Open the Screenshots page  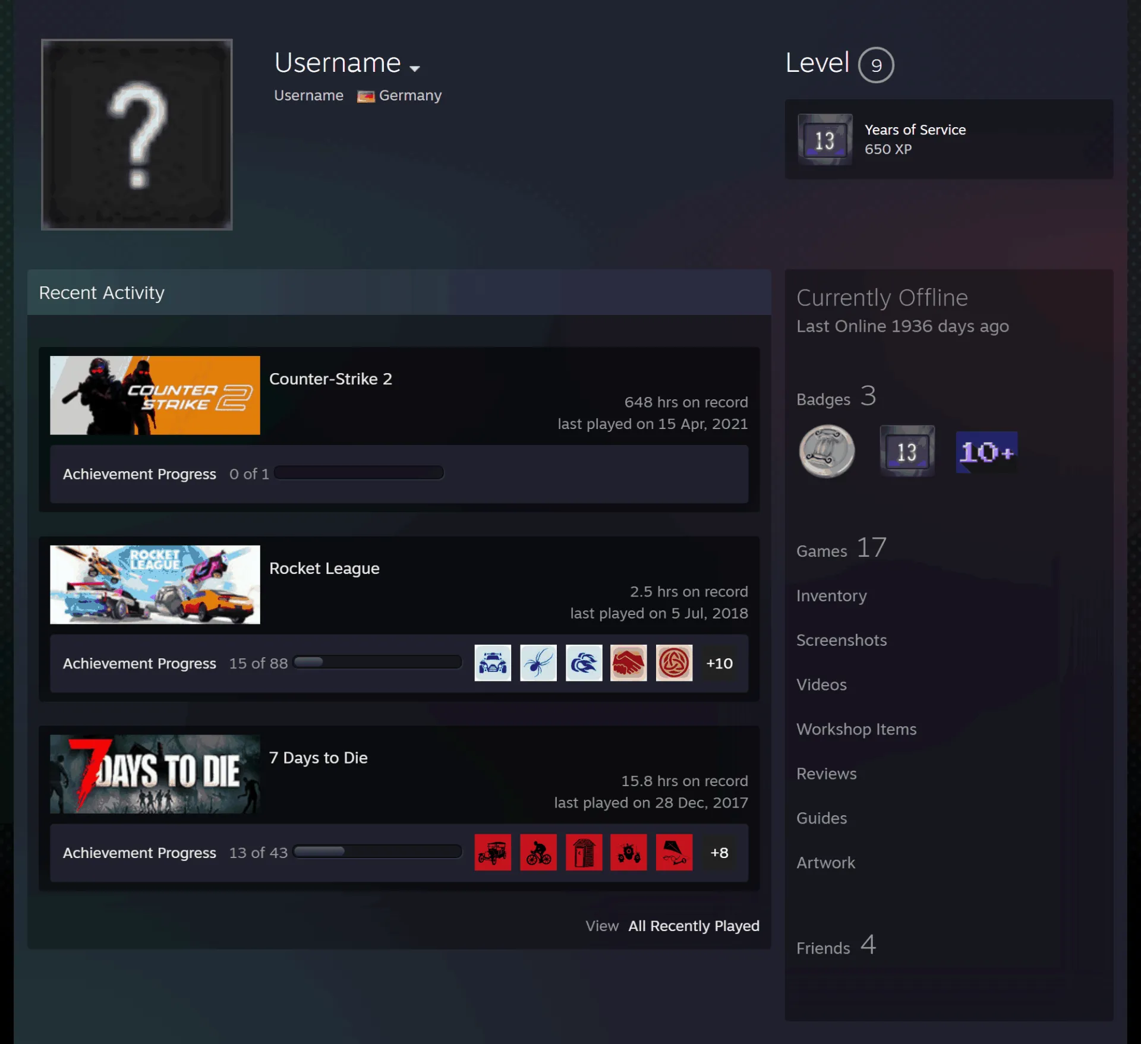(841, 641)
